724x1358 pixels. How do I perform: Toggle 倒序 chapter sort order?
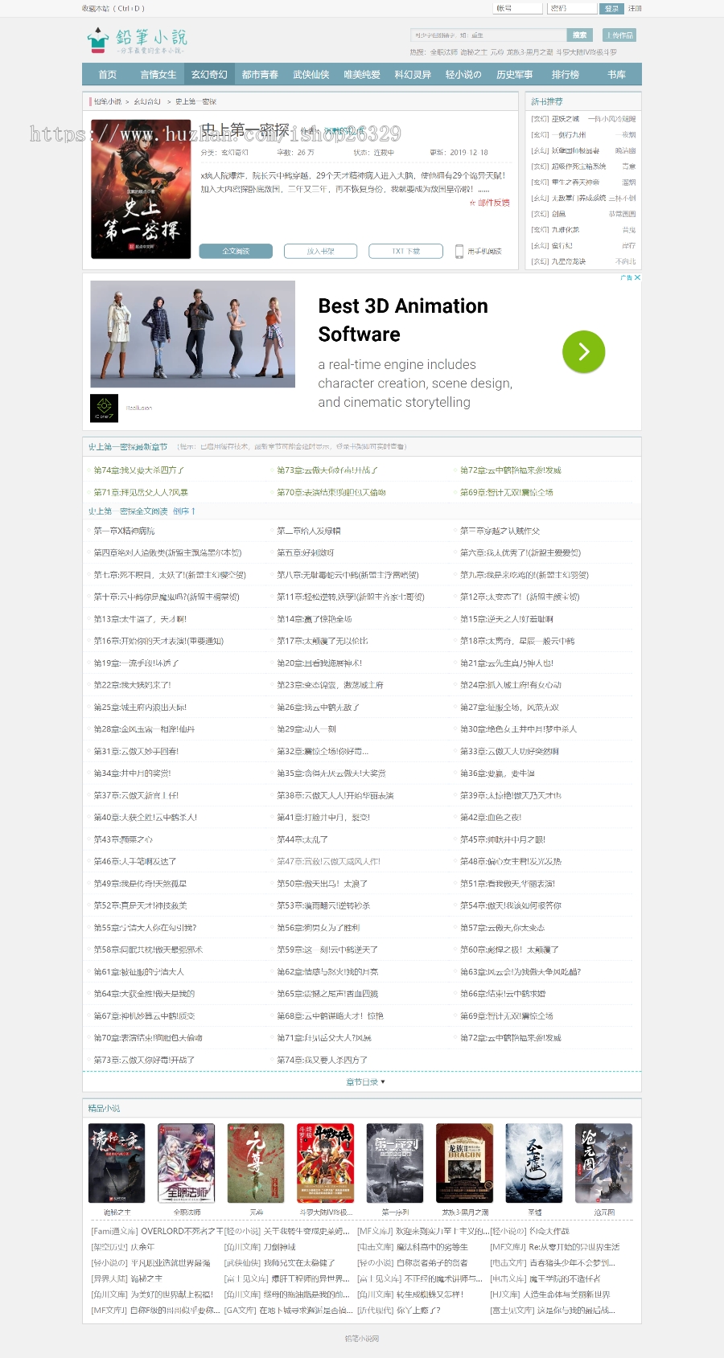pos(184,511)
